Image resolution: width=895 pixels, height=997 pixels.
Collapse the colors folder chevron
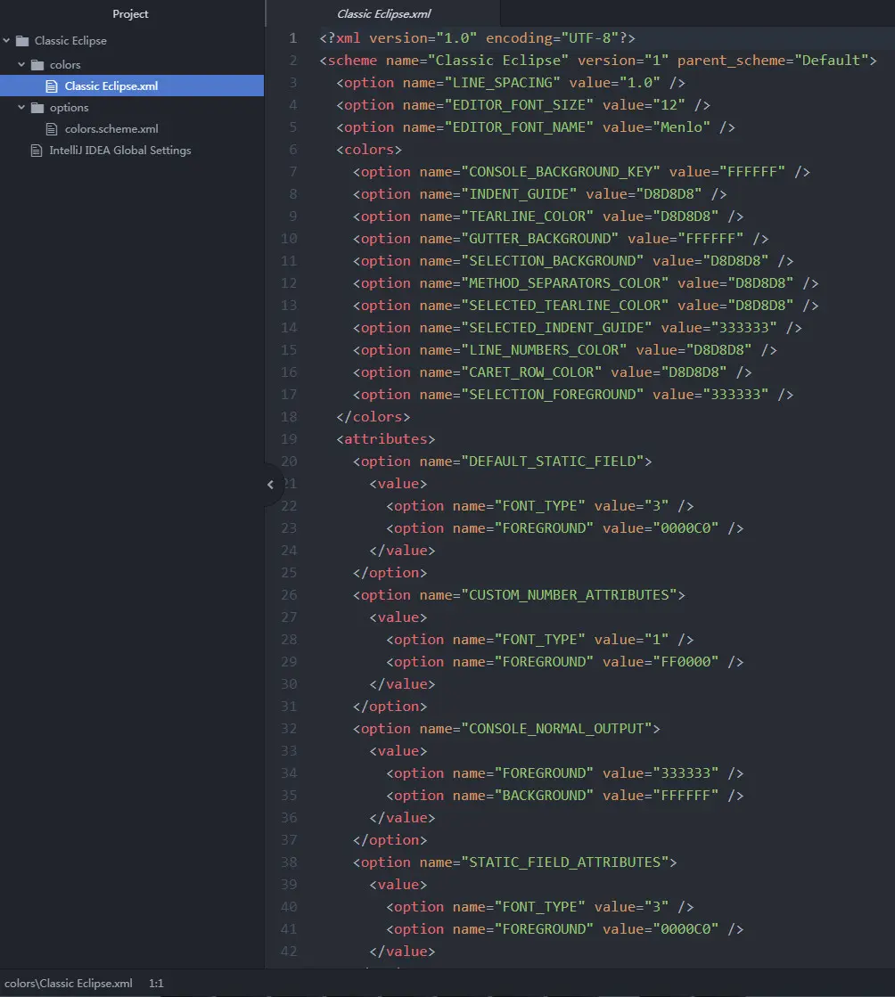pos(21,64)
